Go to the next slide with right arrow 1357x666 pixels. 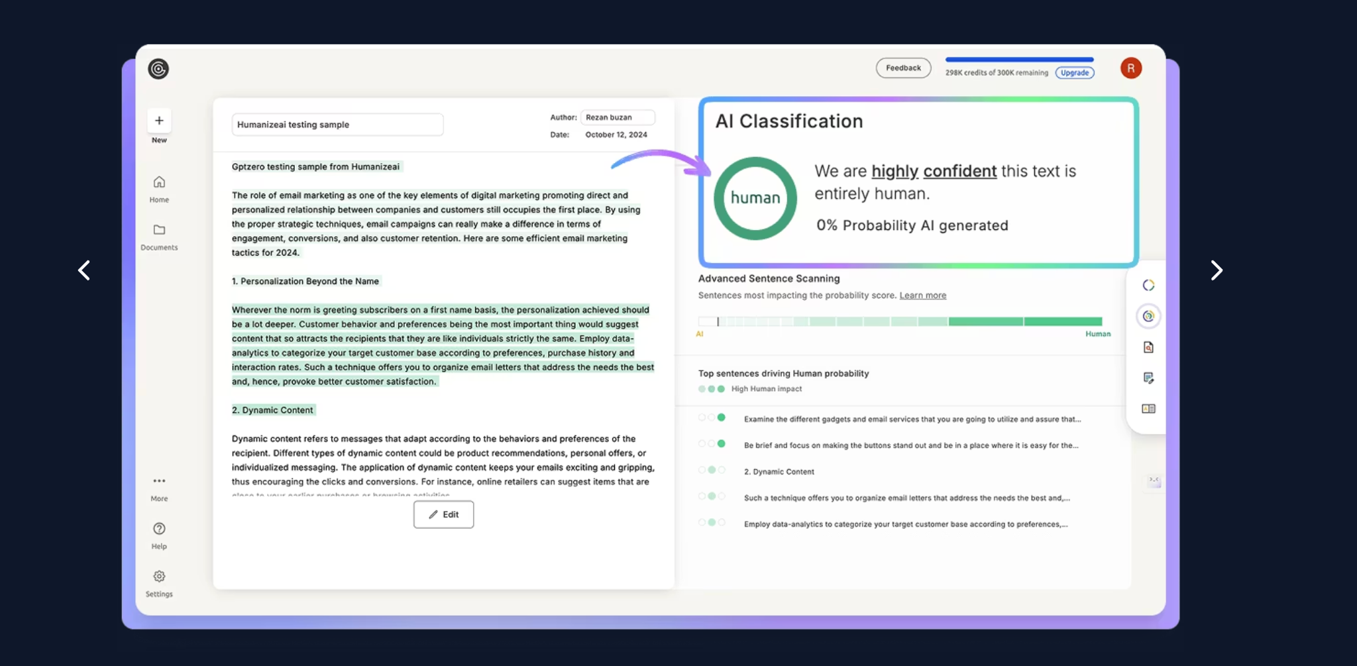pyautogui.click(x=1217, y=270)
